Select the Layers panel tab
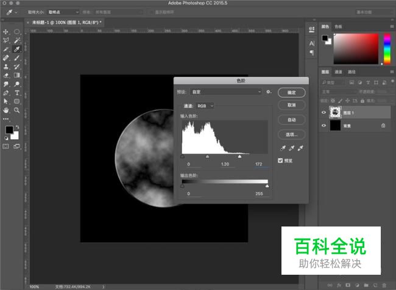 tap(325, 72)
